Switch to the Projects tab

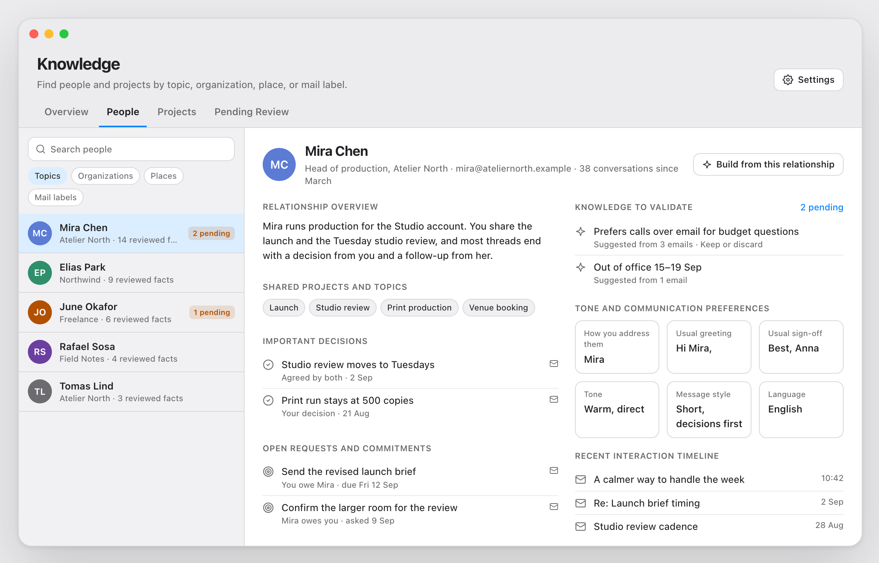[x=177, y=112]
